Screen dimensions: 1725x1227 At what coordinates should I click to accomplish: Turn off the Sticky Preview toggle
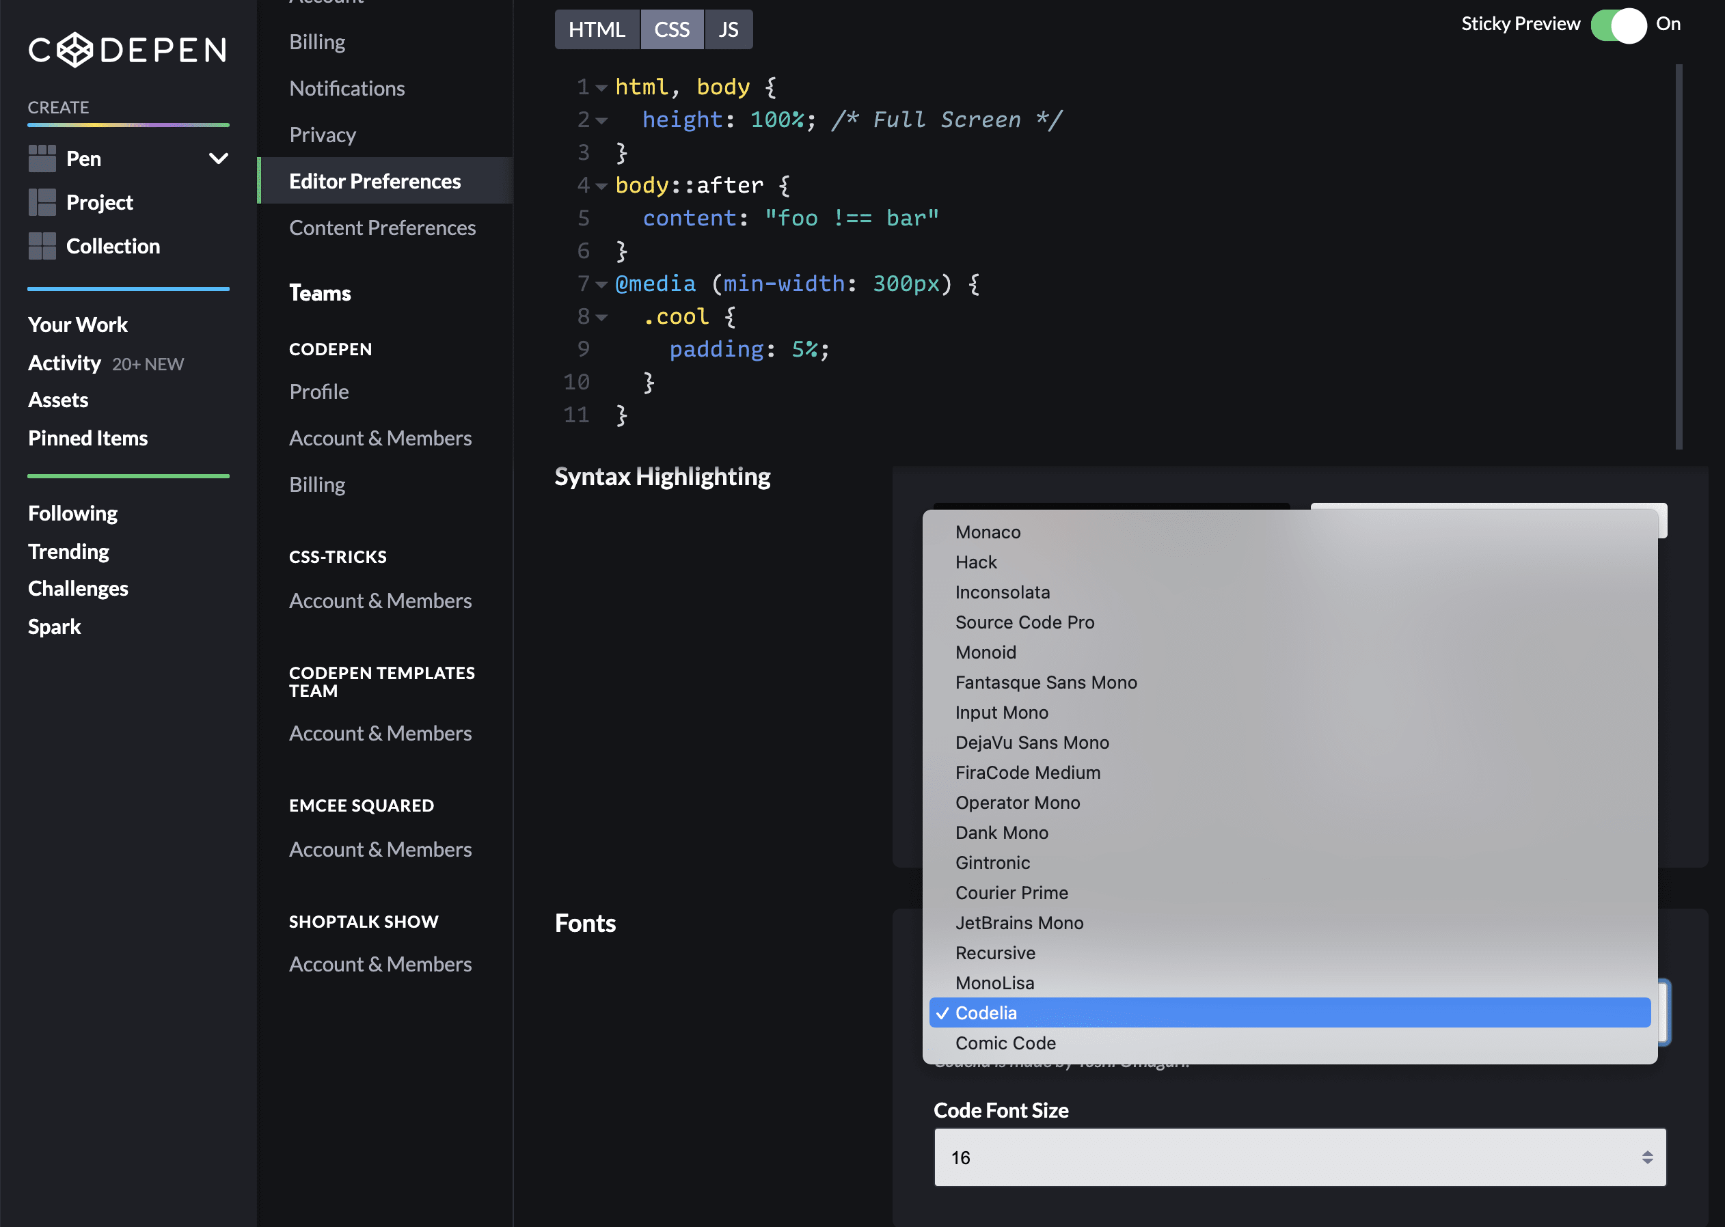coord(1618,26)
